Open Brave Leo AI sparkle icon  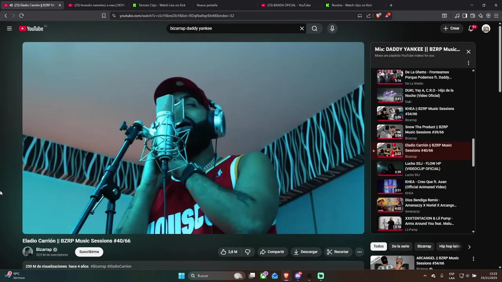(x=480, y=16)
